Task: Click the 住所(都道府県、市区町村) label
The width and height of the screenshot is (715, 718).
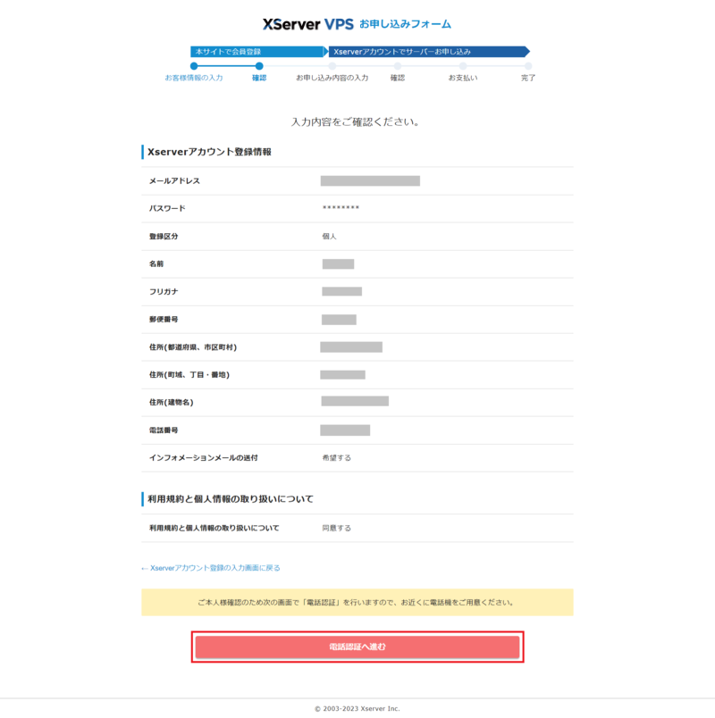Action: pos(193,347)
